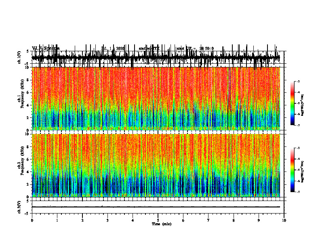Click the time axis tick label '4'
The width and height of the screenshot is (320, 247).
pos(133,220)
